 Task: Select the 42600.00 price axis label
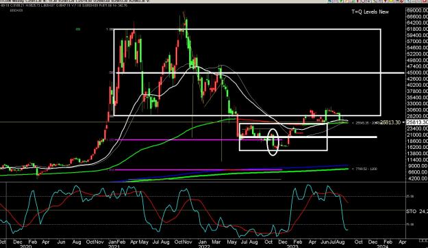417,79
